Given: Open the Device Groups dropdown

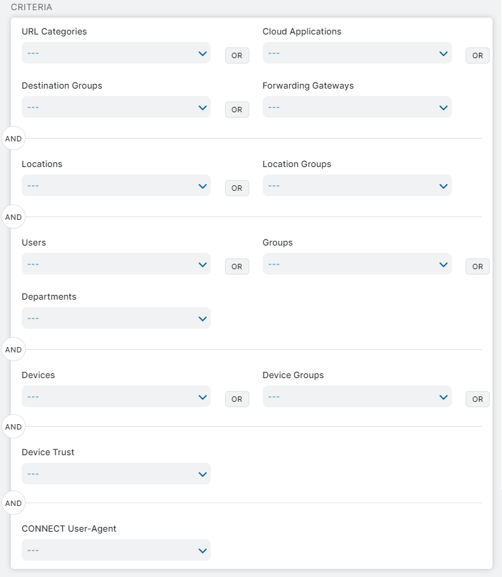Looking at the screenshot, I should tap(357, 396).
